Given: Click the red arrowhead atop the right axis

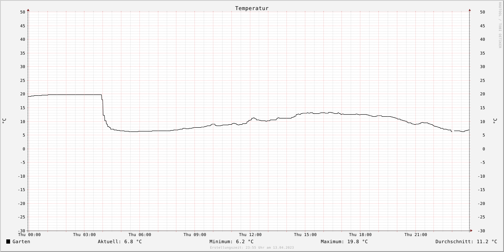Looking at the screenshot, I should pyautogui.click(x=470, y=10).
